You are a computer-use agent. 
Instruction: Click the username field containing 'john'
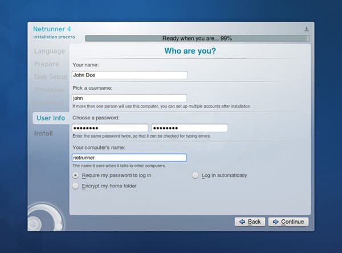(129, 98)
